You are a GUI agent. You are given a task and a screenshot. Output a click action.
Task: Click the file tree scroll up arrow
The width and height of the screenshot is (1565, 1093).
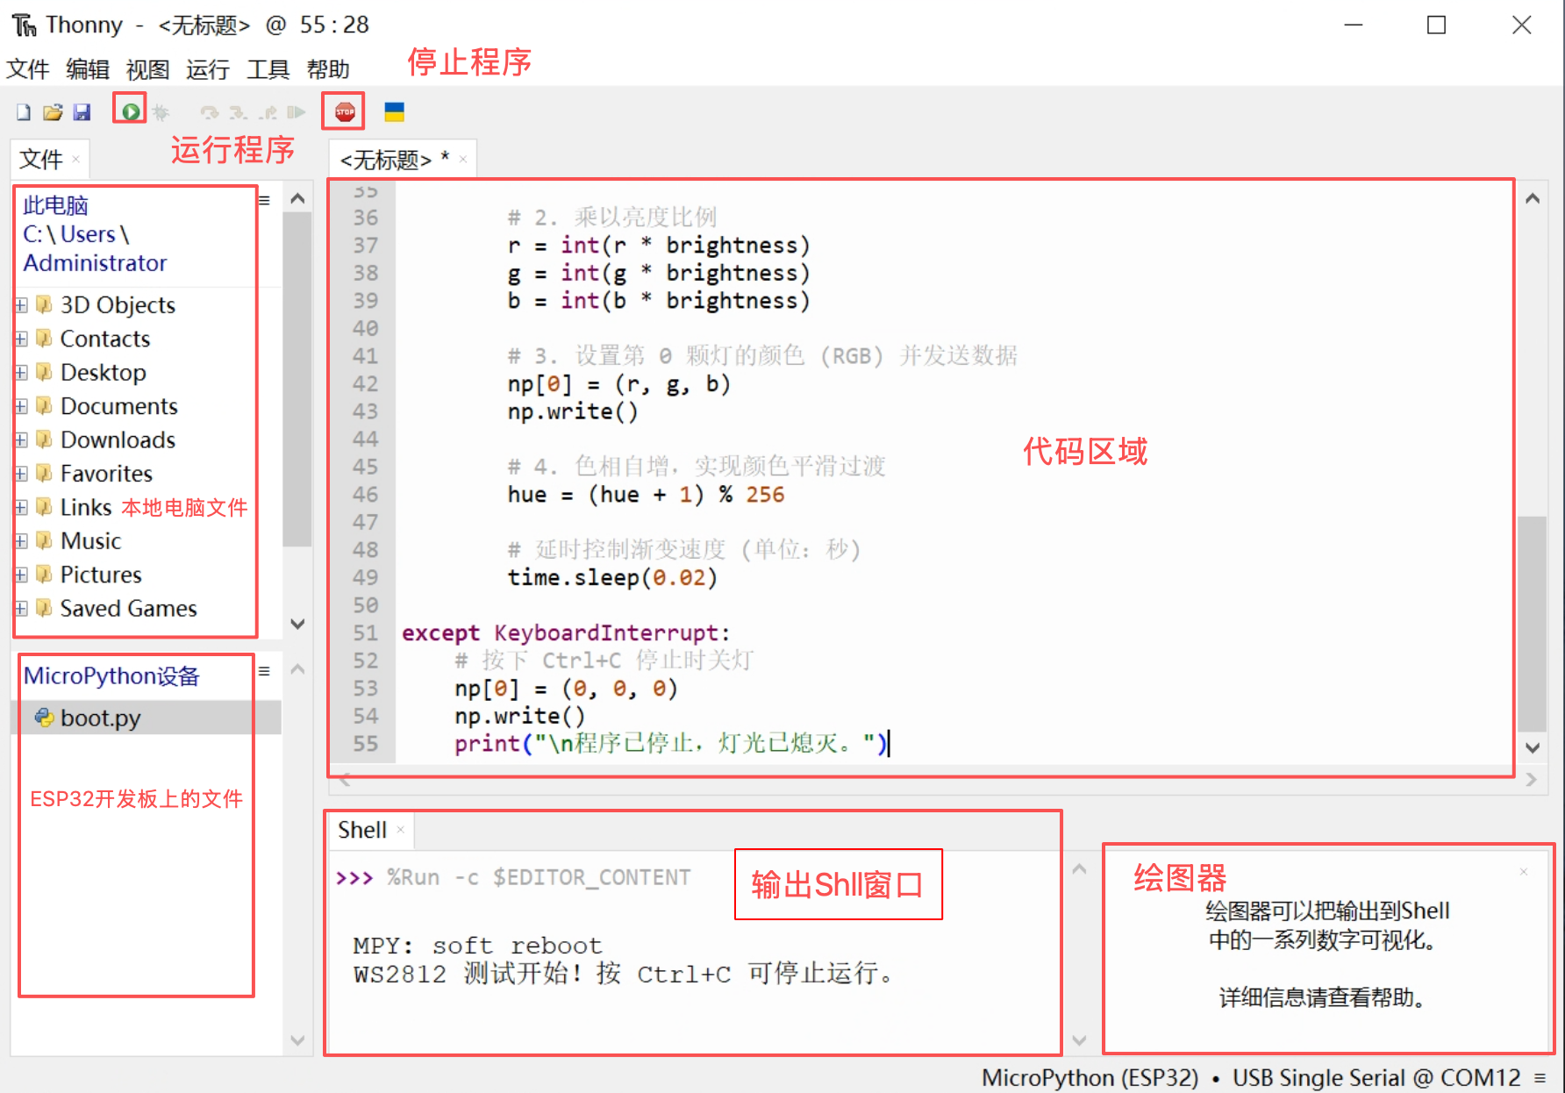coord(297,198)
